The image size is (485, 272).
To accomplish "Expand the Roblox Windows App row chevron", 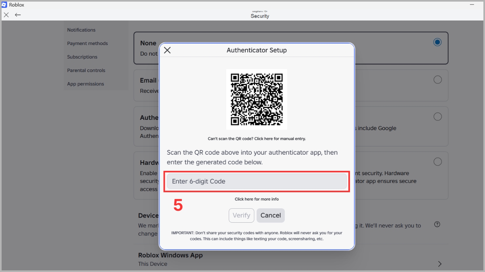I will [440, 264].
